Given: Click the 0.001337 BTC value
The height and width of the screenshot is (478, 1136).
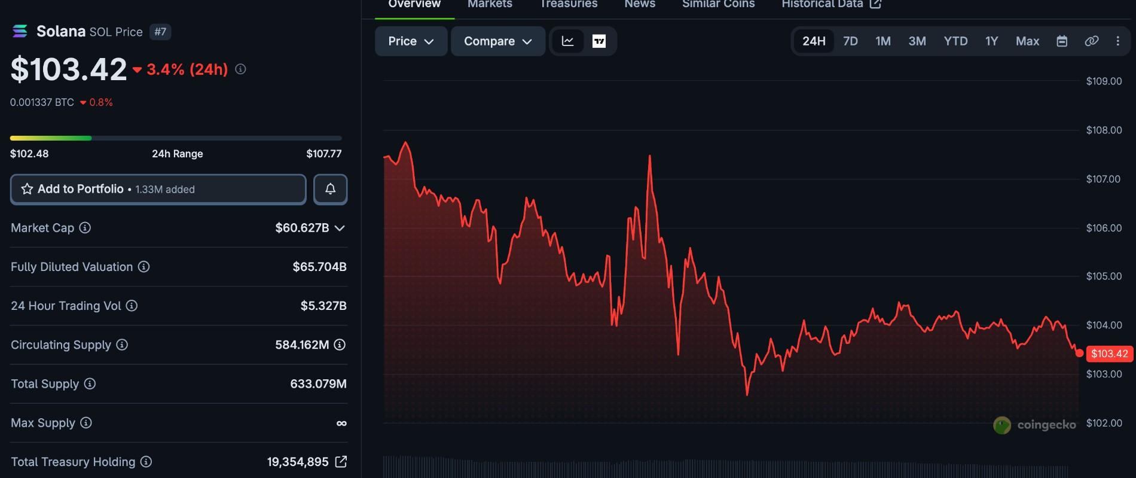Looking at the screenshot, I should (42, 102).
